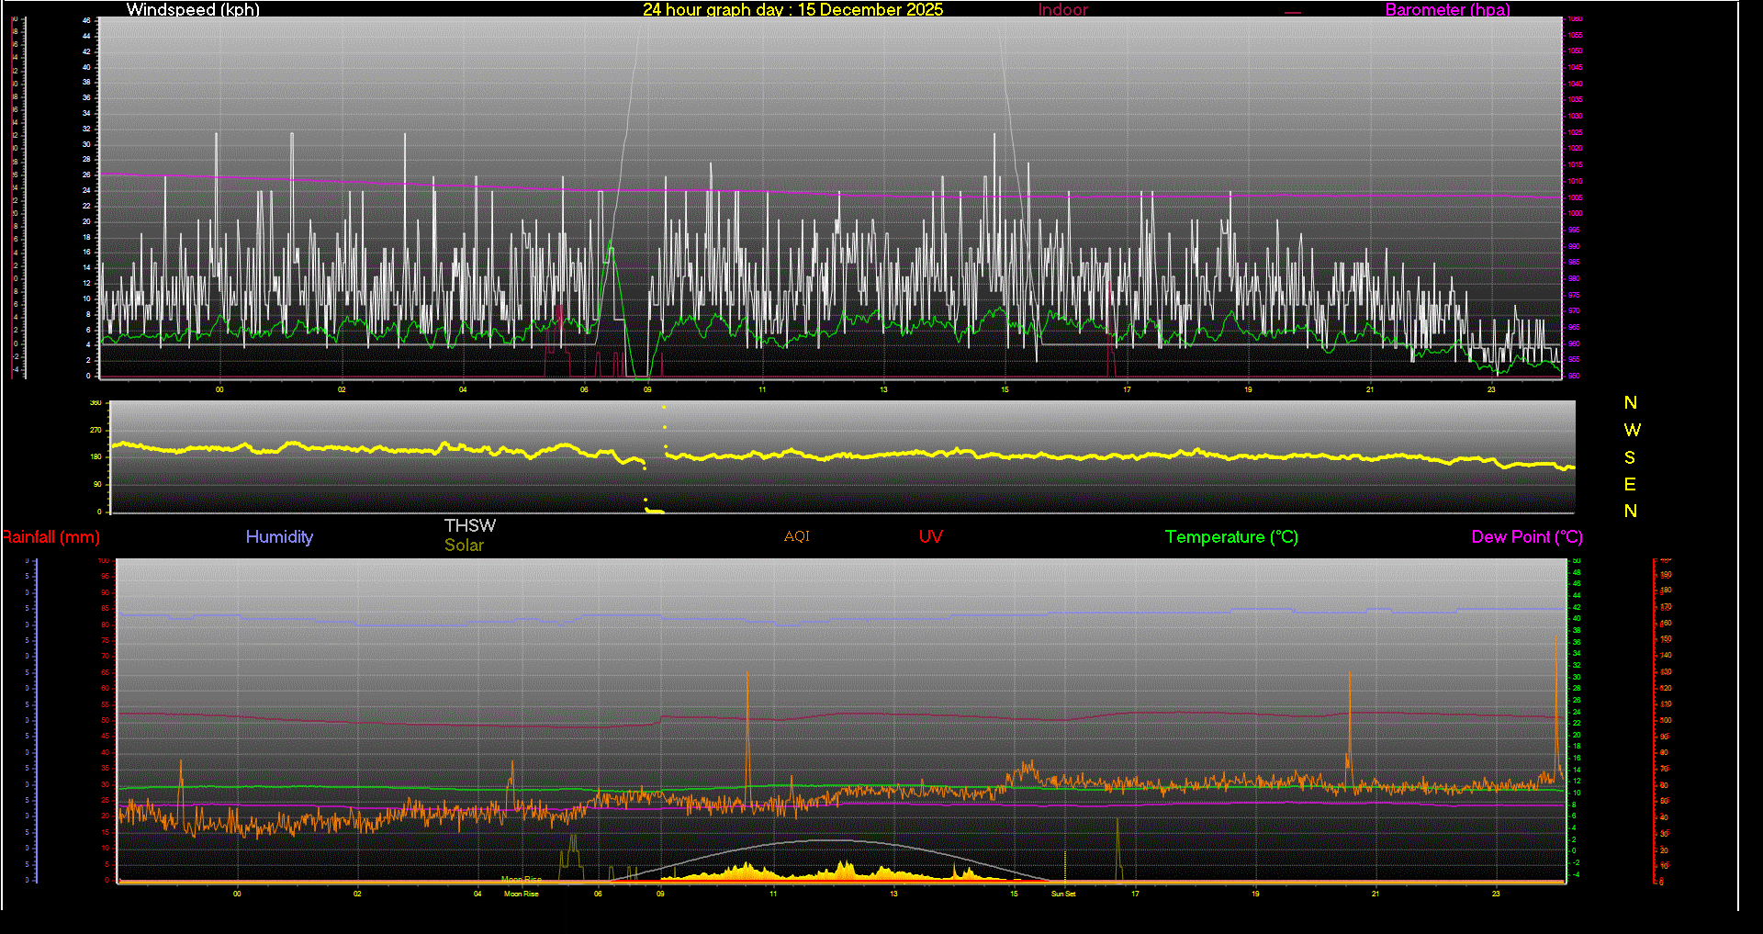
Task: Toggle the Indoor data display
Action: coord(1062,10)
